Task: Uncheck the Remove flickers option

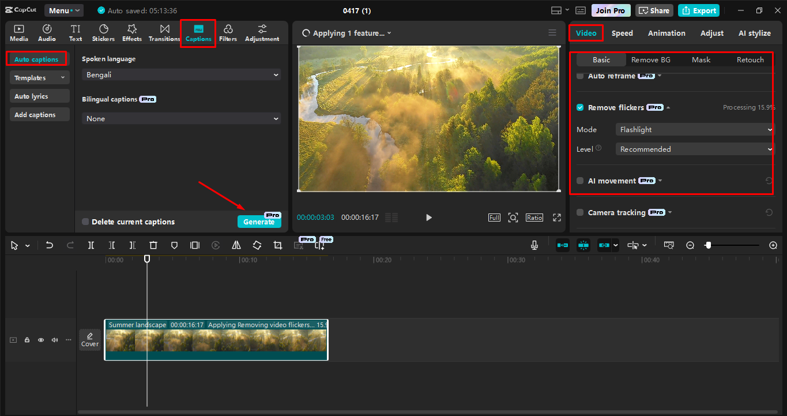Action: [579, 107]
